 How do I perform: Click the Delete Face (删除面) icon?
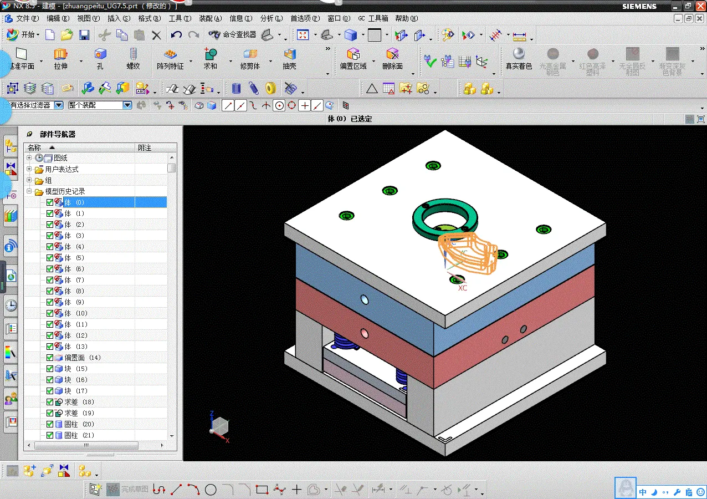[392, 54]
